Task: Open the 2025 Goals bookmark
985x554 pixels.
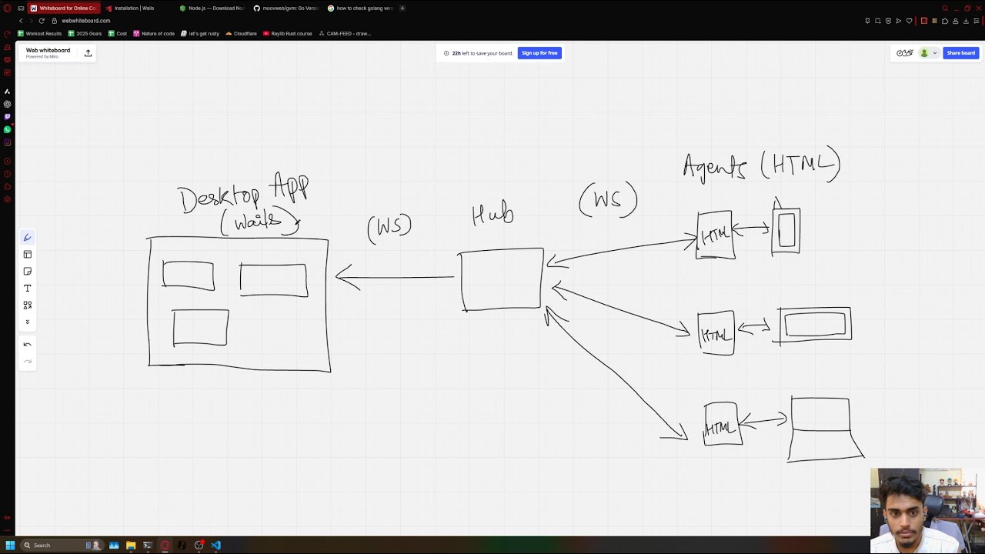Action: coord(85,34)
